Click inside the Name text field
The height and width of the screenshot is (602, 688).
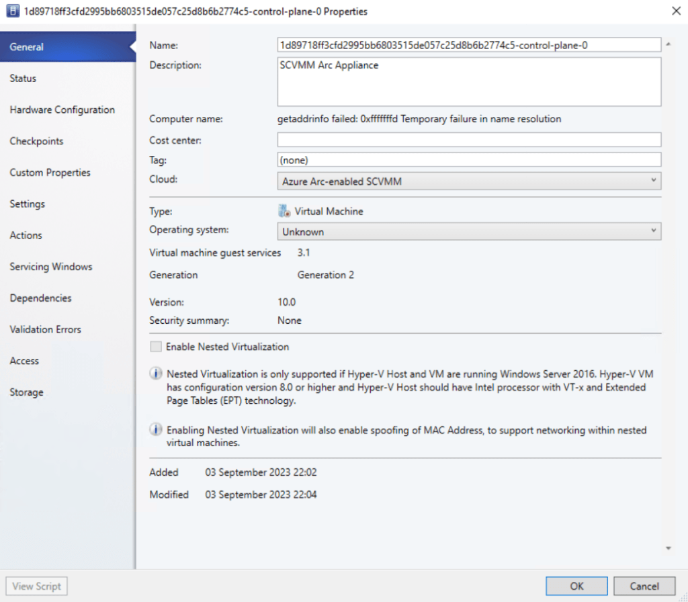coord(469,45)
